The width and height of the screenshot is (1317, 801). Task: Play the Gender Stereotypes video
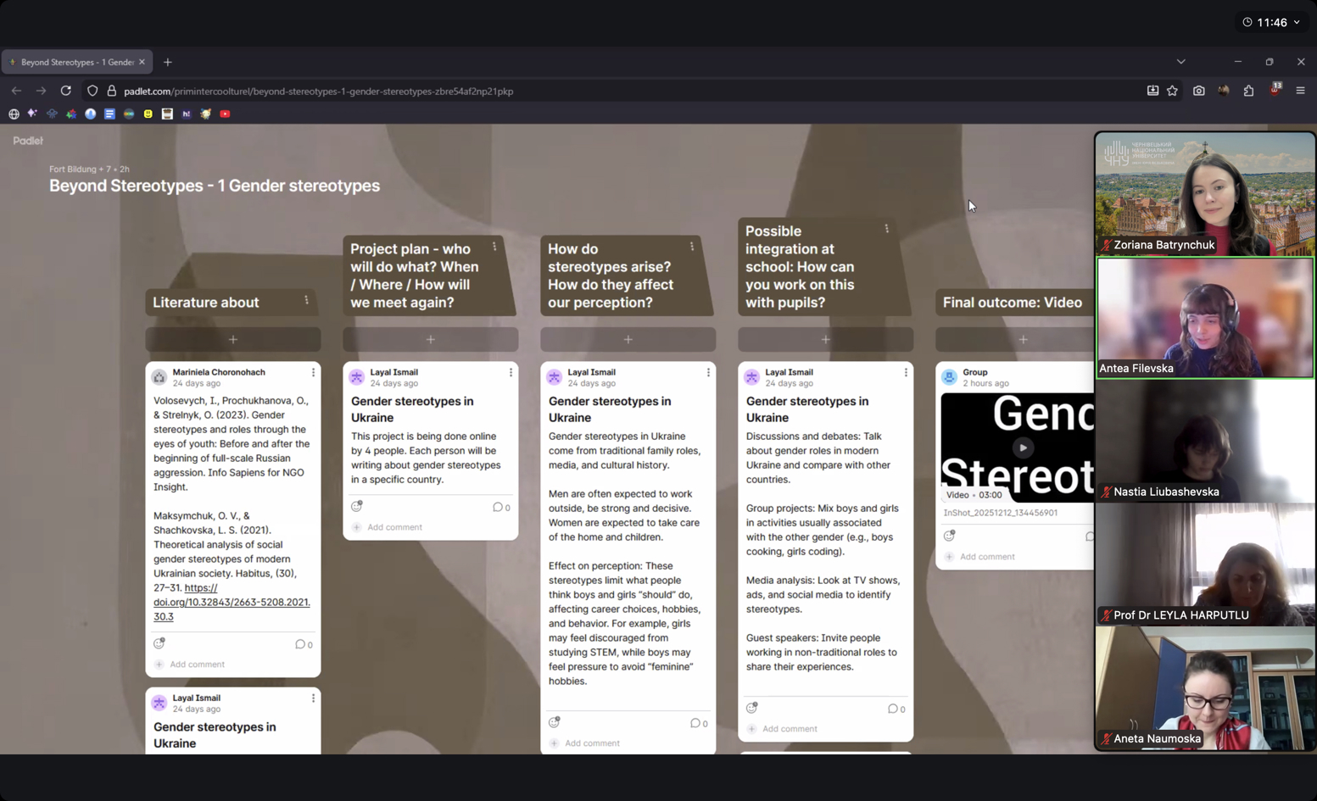pos(1023,448)
